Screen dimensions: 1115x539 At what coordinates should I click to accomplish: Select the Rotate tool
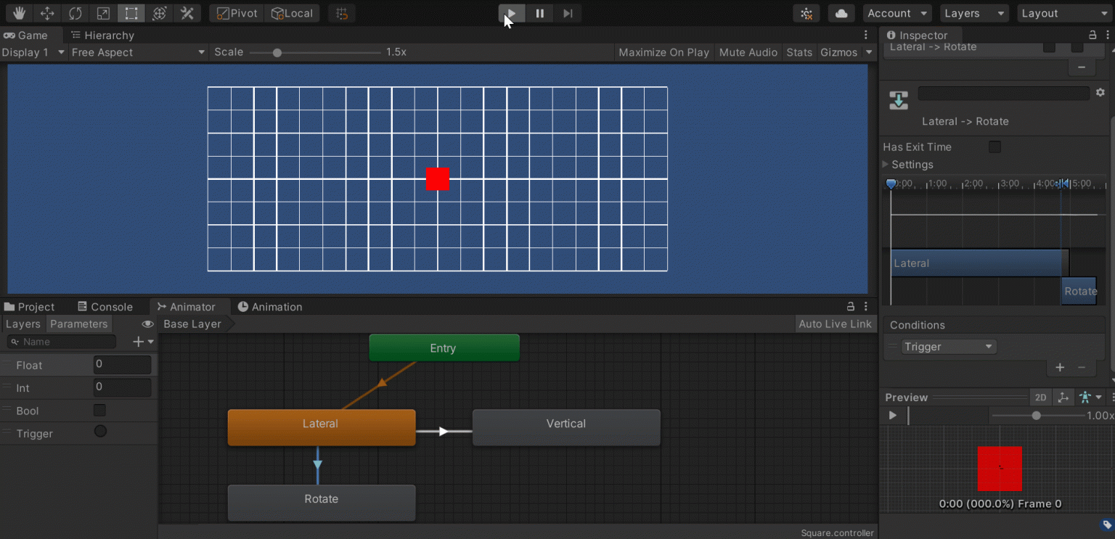point(75,13)
